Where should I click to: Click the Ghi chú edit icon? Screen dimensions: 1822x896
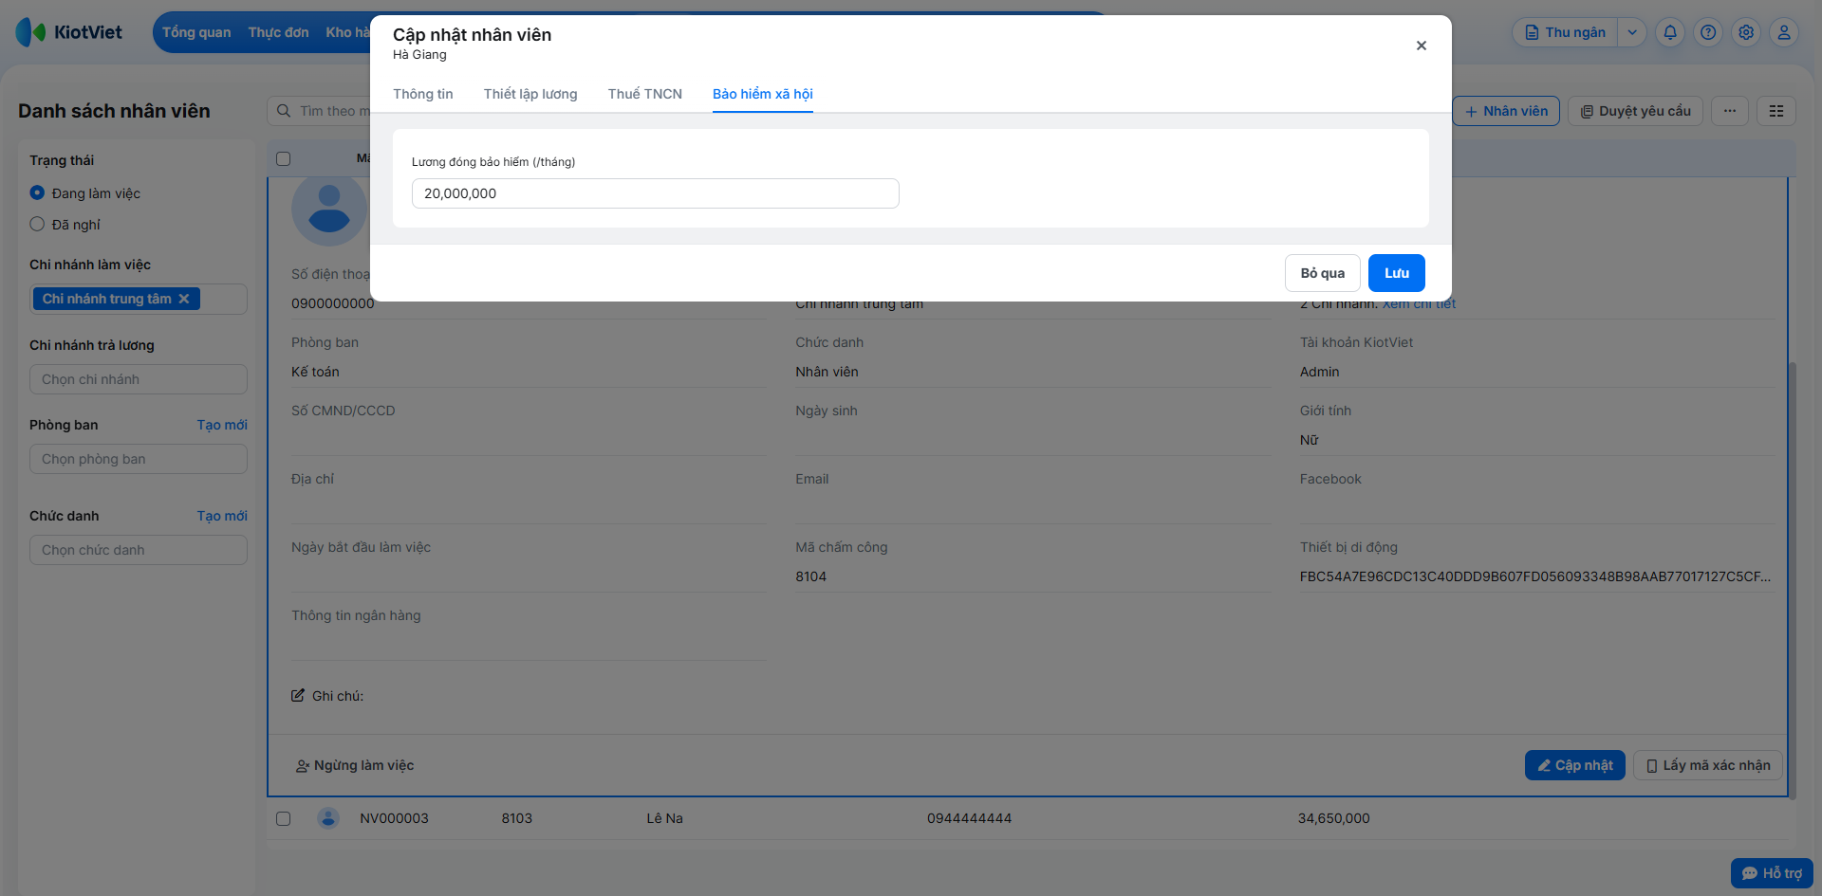click(298, 695)
